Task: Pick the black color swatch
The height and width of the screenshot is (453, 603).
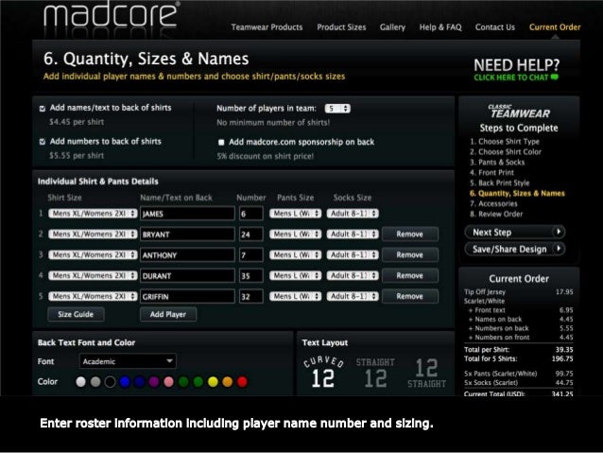Action: pyautogui.click(x=110, y=382)
